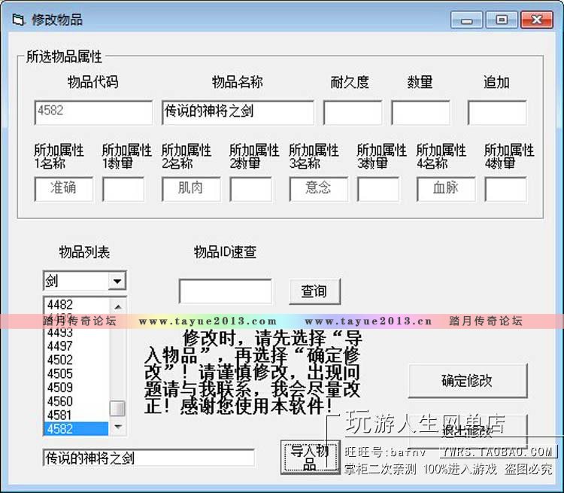This screenshot has height=493, width=564.
Task: Click the 追加 input box
Action: coord(497,113)
